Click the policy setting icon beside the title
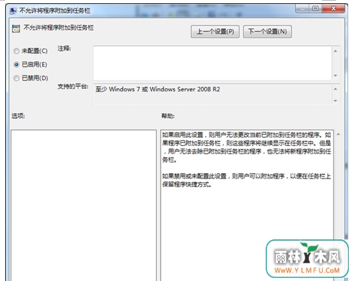Image resolution: width=352 pixels, height=281 pixels. point(16,29)
